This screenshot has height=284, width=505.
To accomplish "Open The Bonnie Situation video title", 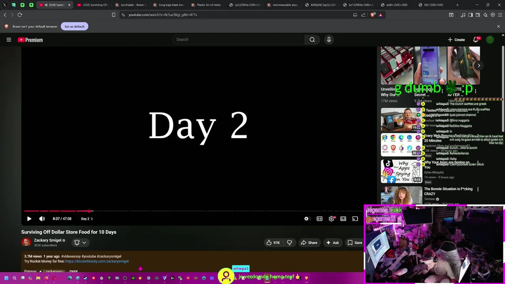I will [448, 191].
